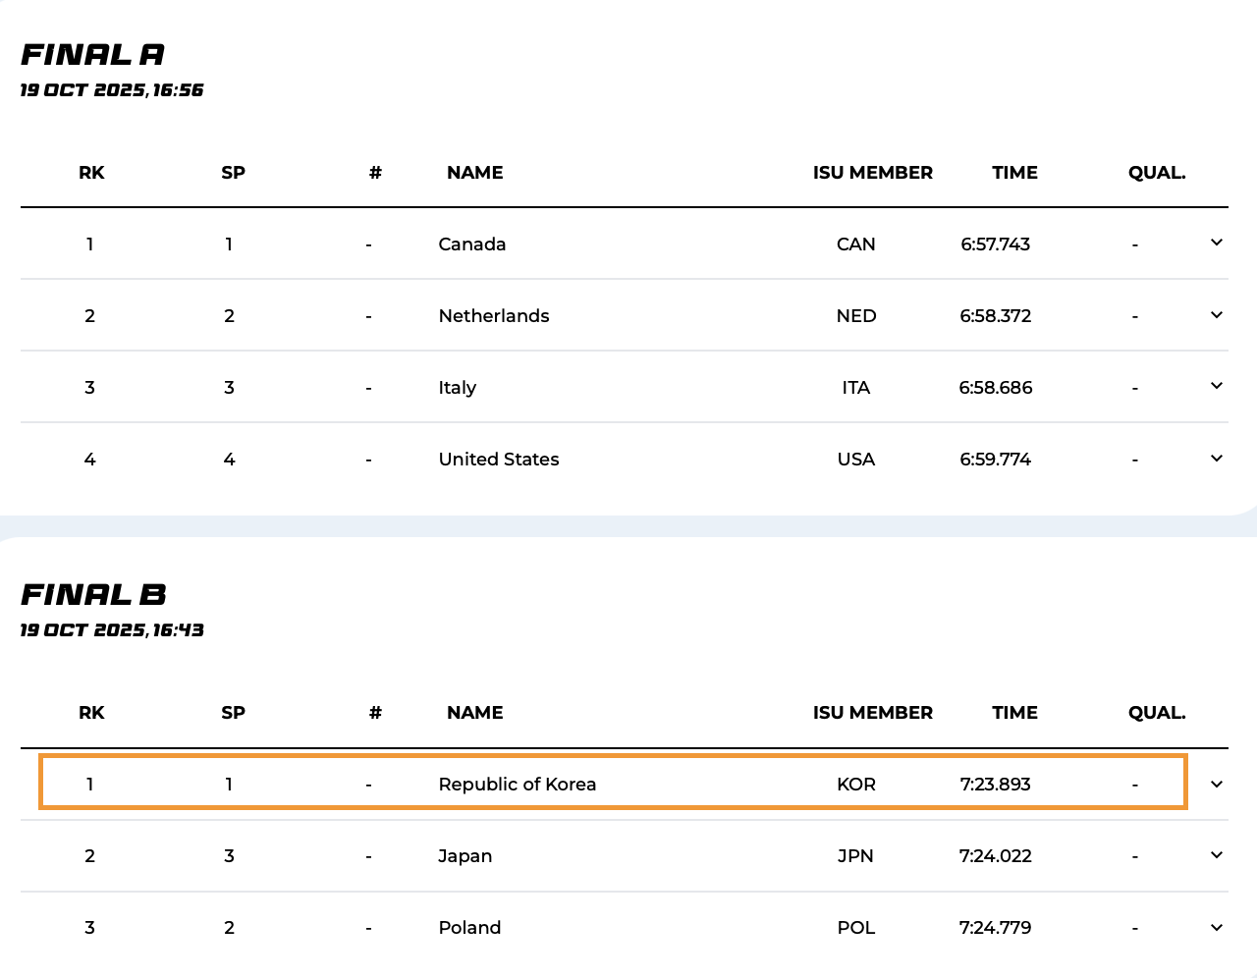
Task: Click Netherlands team name
Action: pos(493,316)
